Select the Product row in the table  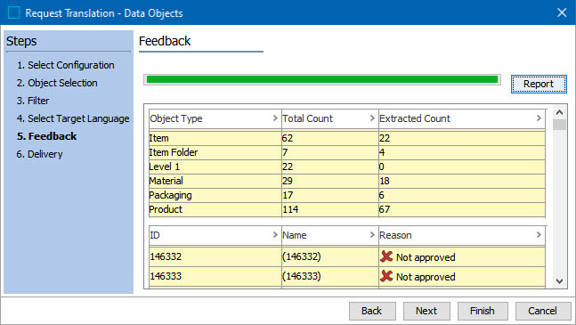[347, 209]
